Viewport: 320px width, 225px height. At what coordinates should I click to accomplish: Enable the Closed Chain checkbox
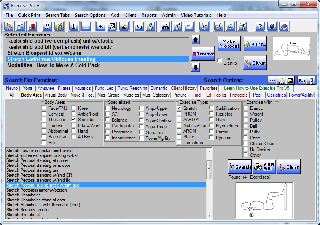click(246, 144)
